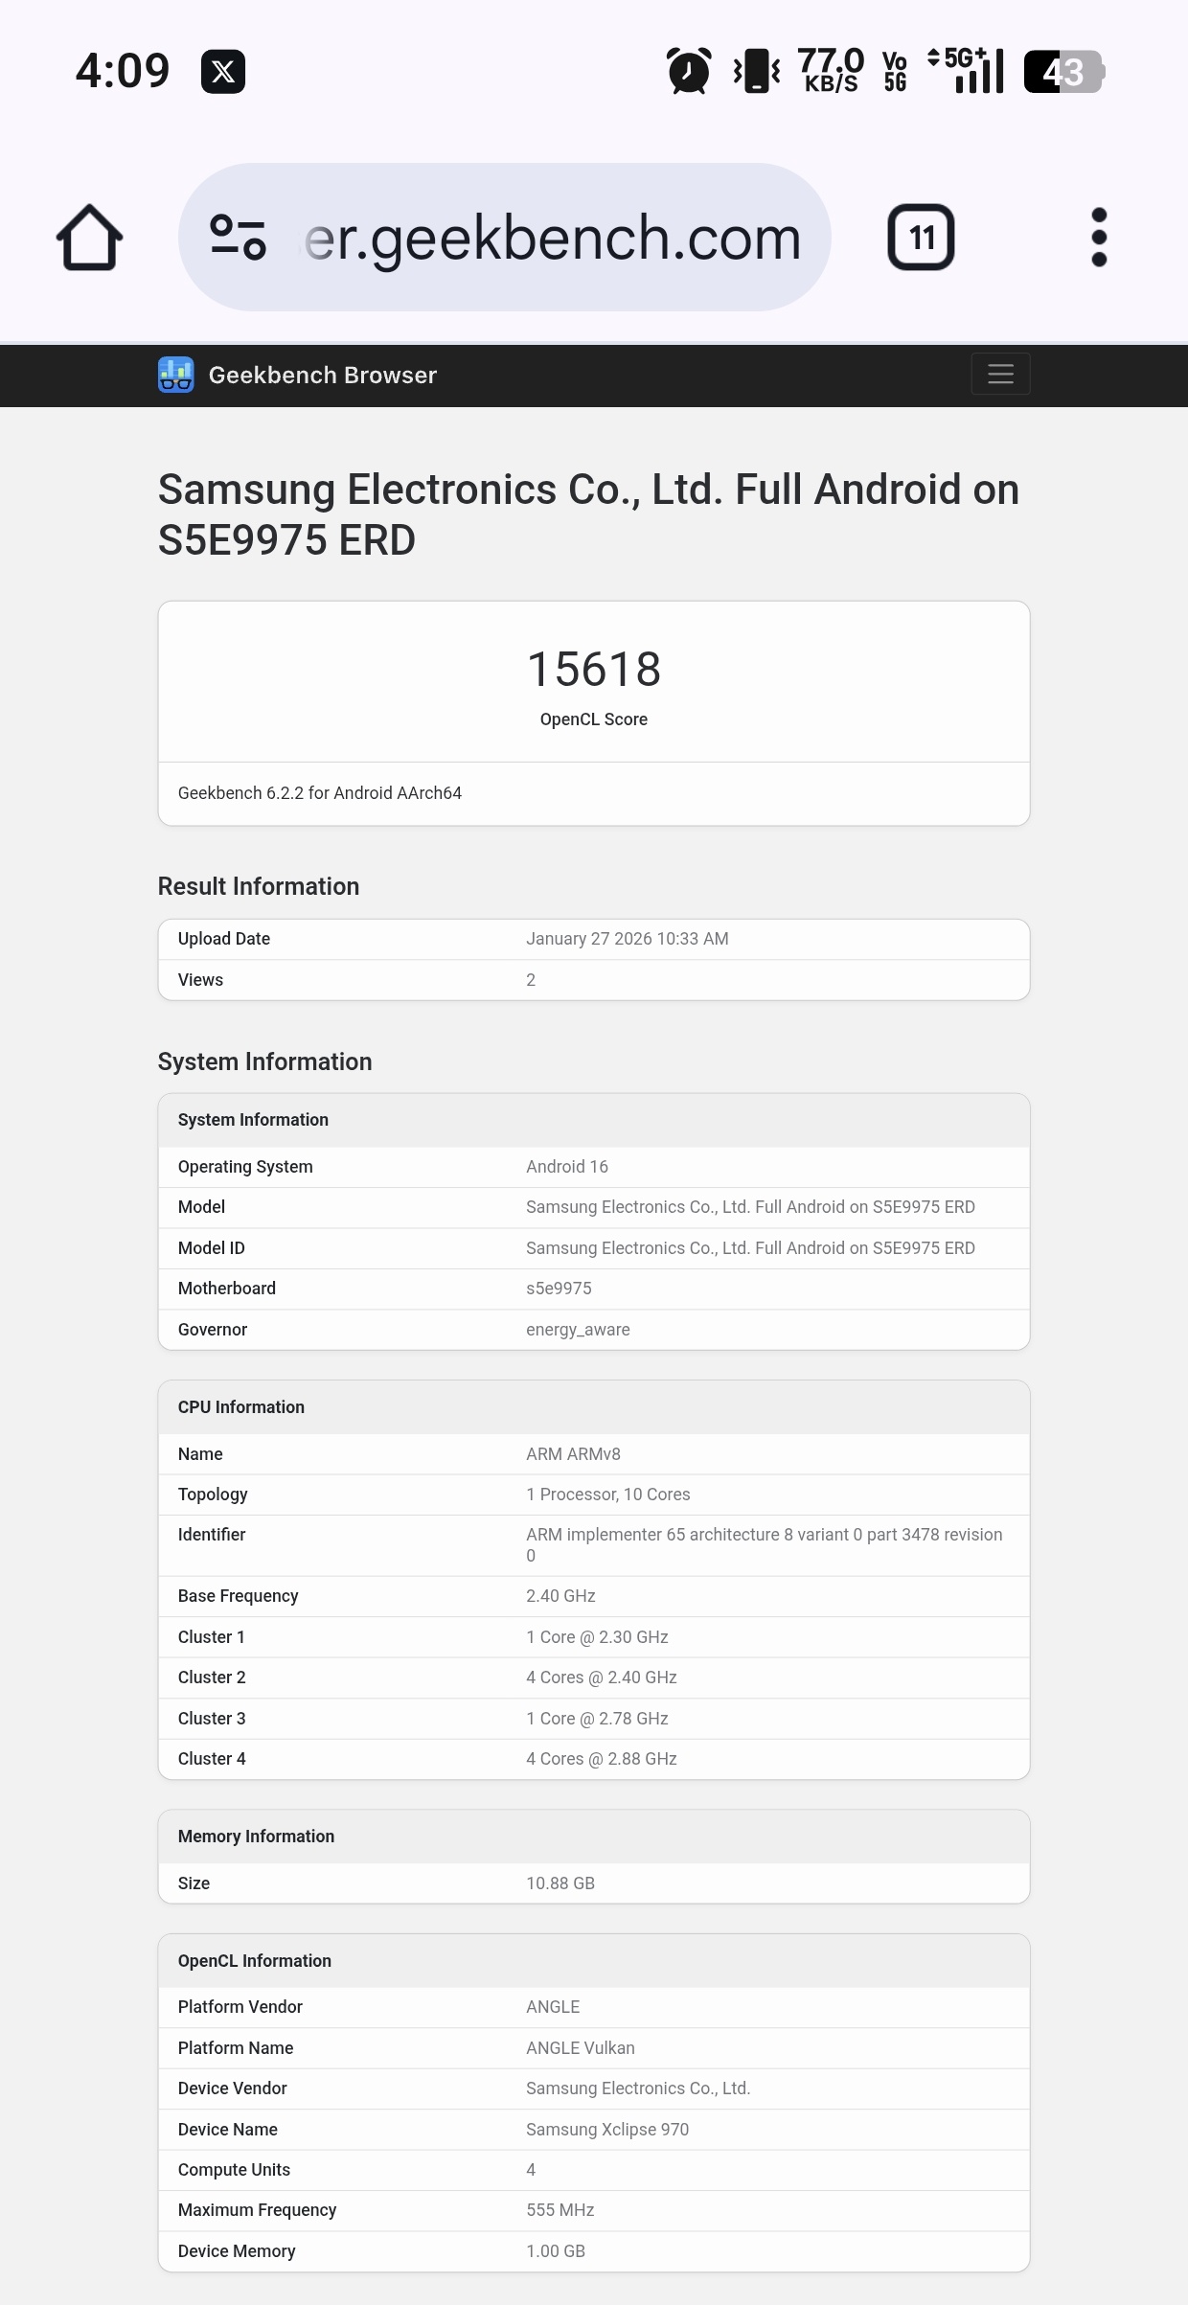This screenshot has width=1188, height=2305.
Task: Tap the geekbench.com address bar
Action: pos(552,238)
